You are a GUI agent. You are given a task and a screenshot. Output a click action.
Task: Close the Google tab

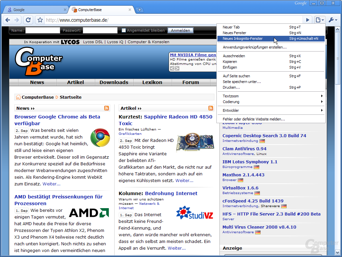[x=65, y=10]
